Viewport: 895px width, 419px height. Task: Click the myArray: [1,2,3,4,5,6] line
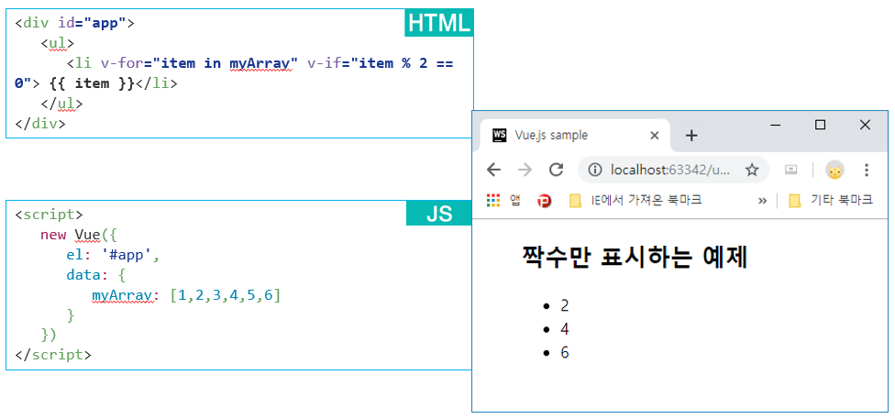[x=186, y=296]
